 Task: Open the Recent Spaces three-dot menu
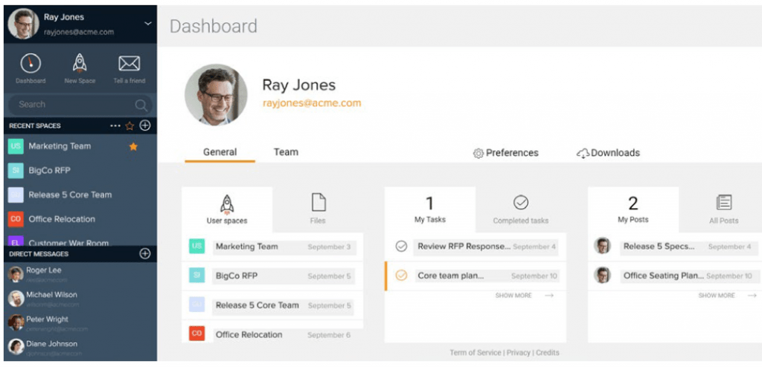(115, 126)
